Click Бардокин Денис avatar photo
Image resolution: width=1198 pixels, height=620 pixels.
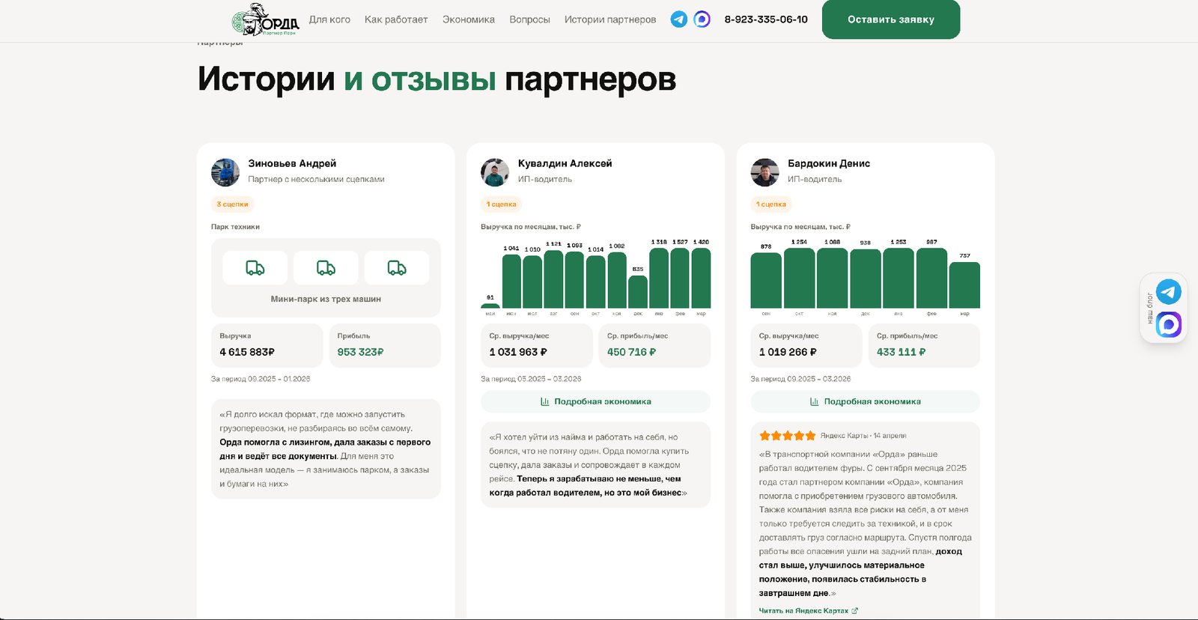[764, 172]
